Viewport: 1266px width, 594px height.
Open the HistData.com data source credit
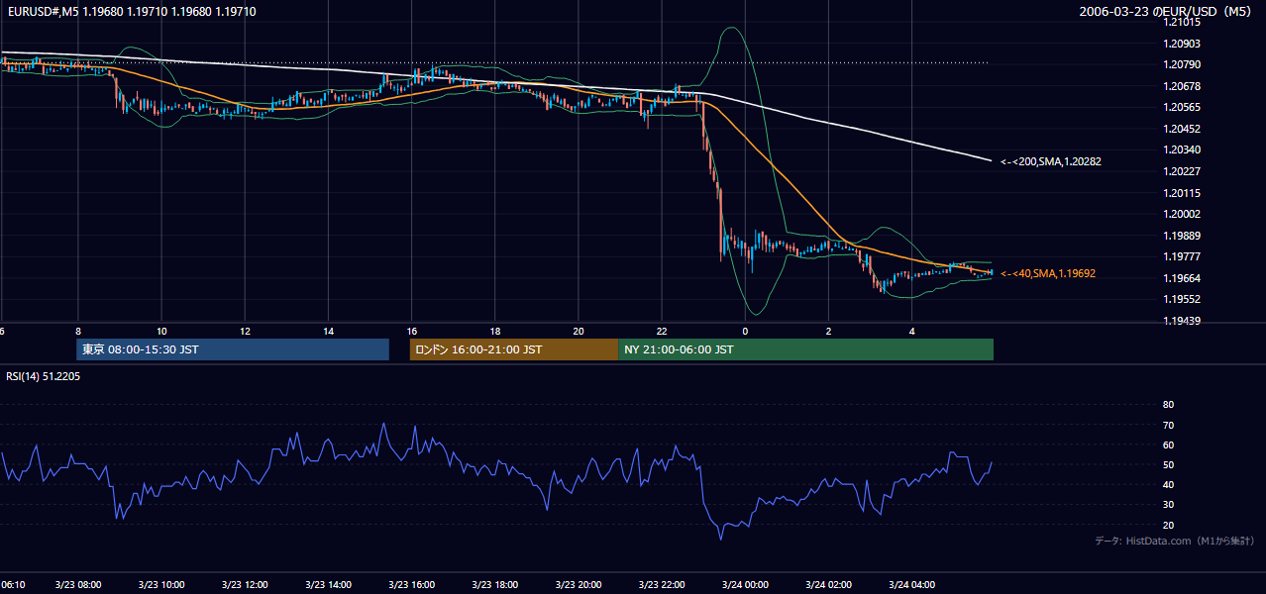click(1175, 541)
